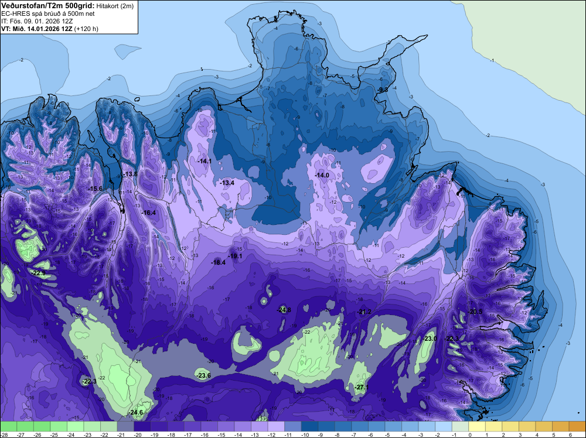Click the Veðurstofan/T2m 500grid title text

coord(47,6)
